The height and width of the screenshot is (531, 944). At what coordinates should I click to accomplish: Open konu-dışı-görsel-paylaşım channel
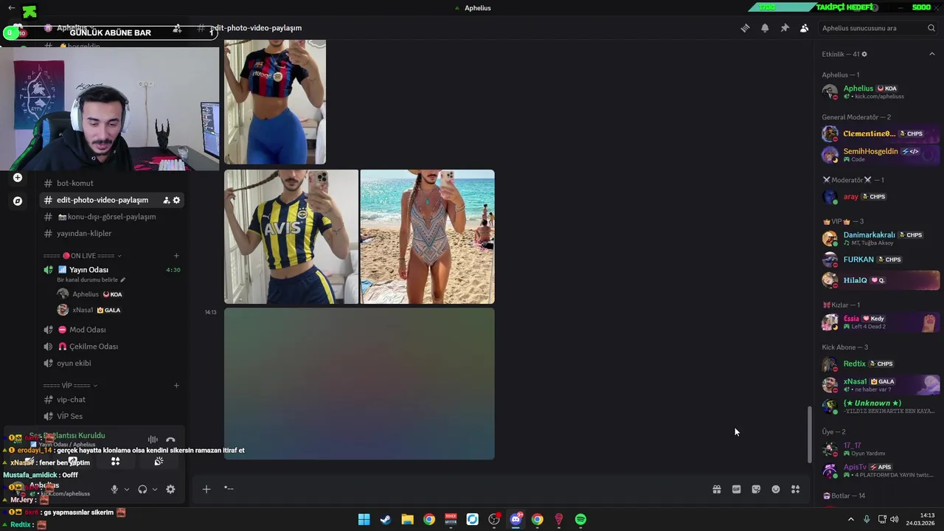[x=112, y=217]
